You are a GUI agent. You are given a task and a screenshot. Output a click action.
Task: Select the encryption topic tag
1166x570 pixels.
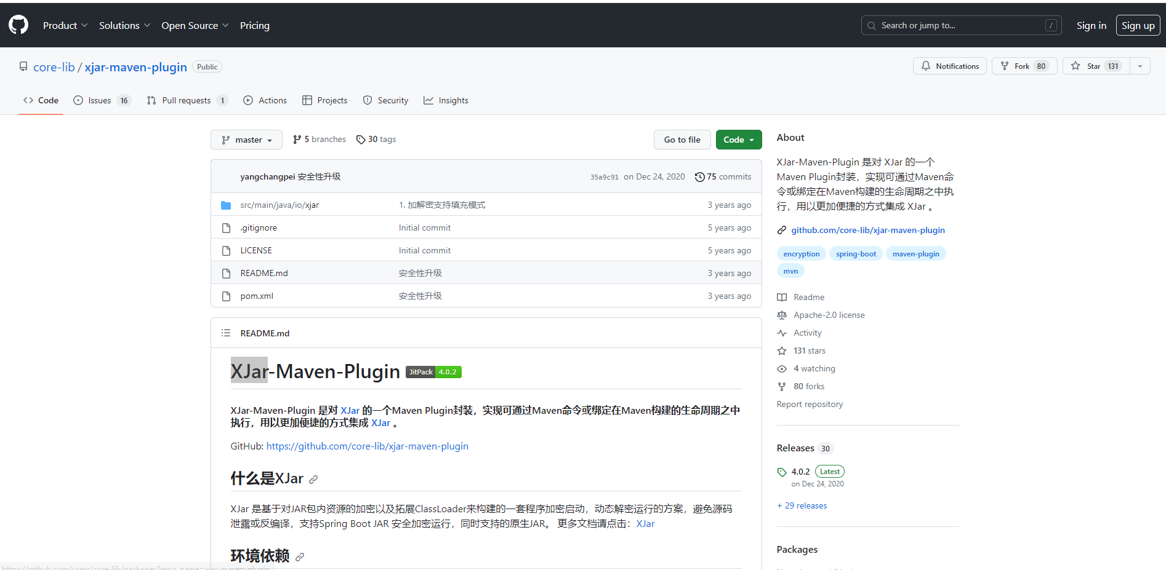click(802, 253)
